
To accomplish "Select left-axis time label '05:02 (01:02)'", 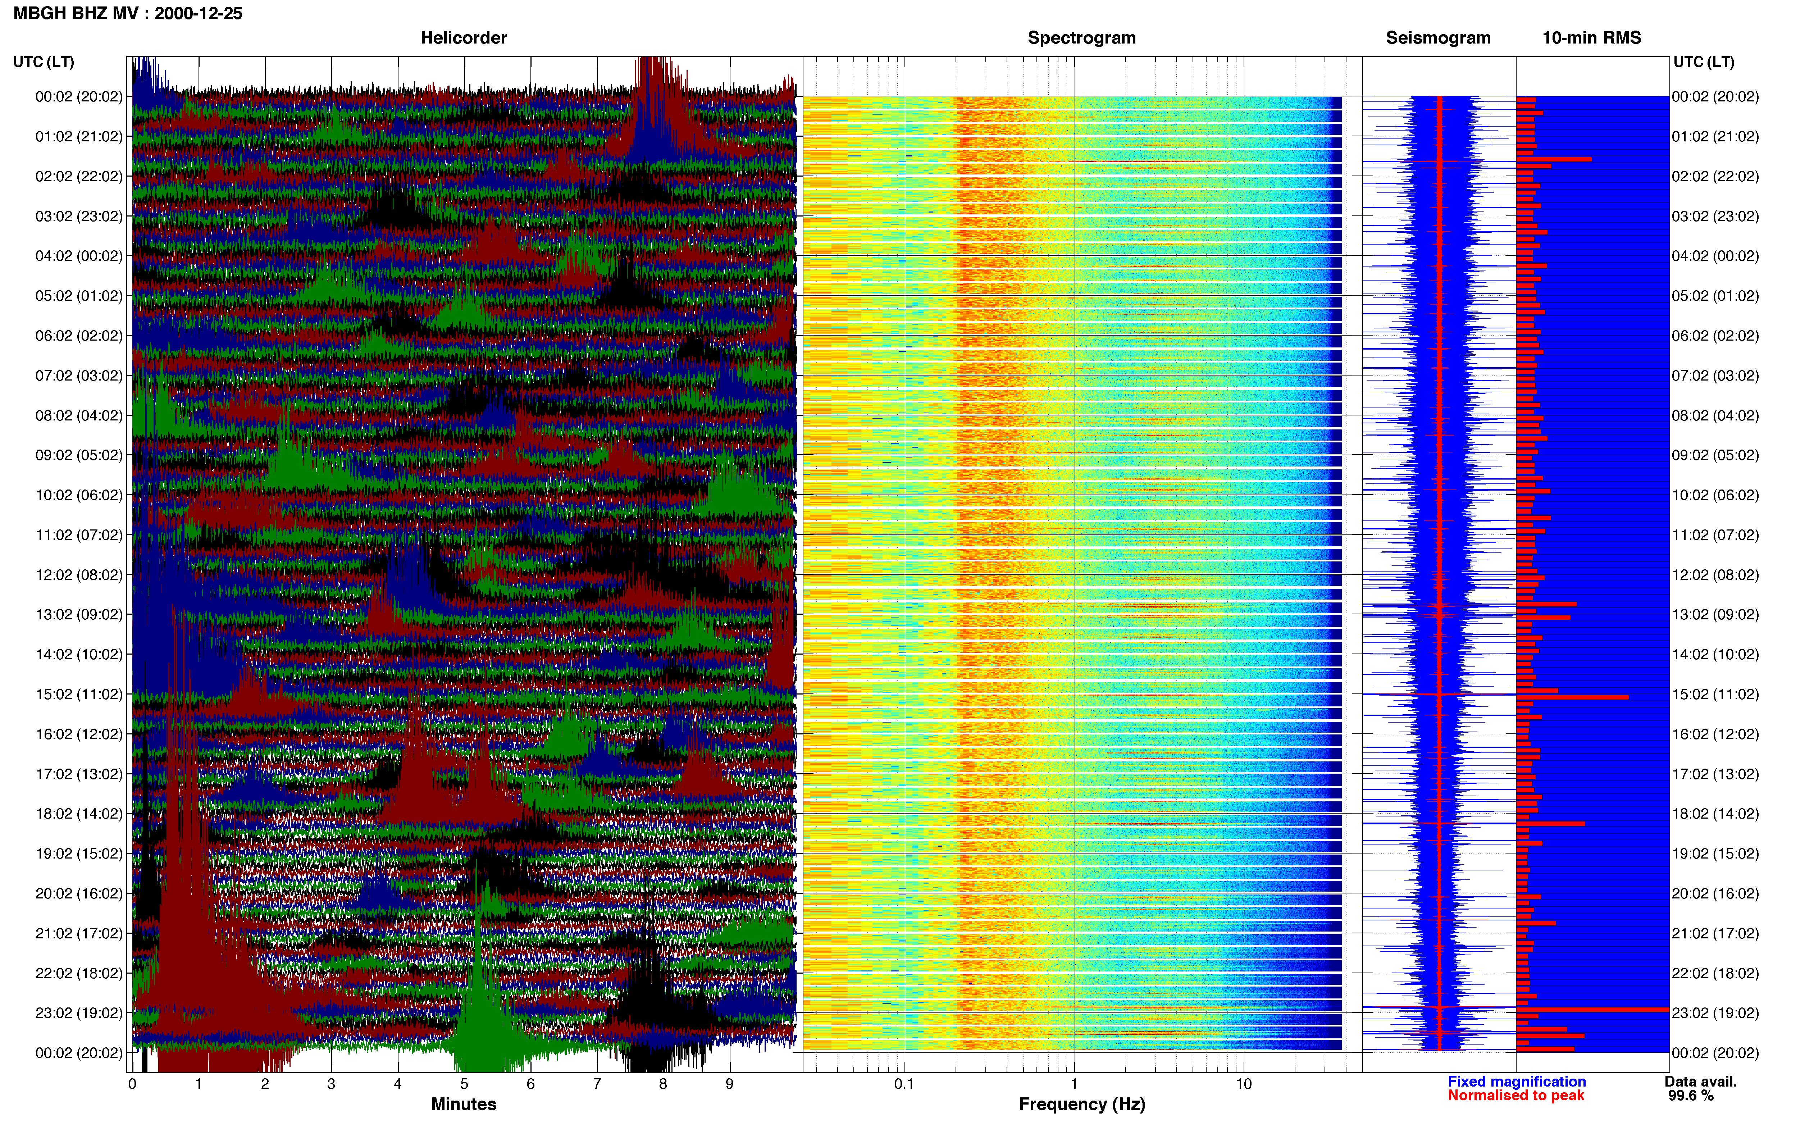I will point(79,296).
